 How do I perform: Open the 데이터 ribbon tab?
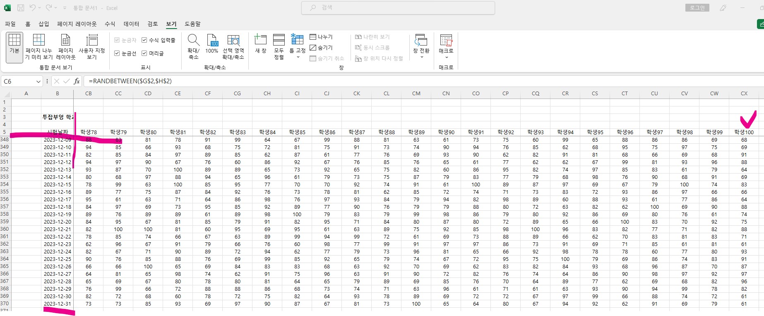132,24
